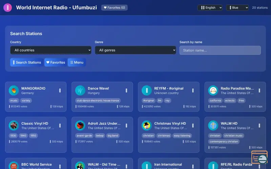The height and width of the screenshot is (169, 271).
Task: Toggle favorite on MANGORADIO card
Action: tap(60, 90)
